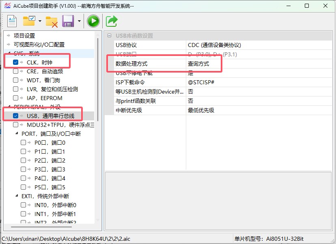Close the AiCube window
This screenshot has height=244, width=336.
coord(325,6)
